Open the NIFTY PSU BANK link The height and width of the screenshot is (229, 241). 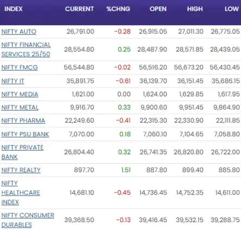click(25, 134)
